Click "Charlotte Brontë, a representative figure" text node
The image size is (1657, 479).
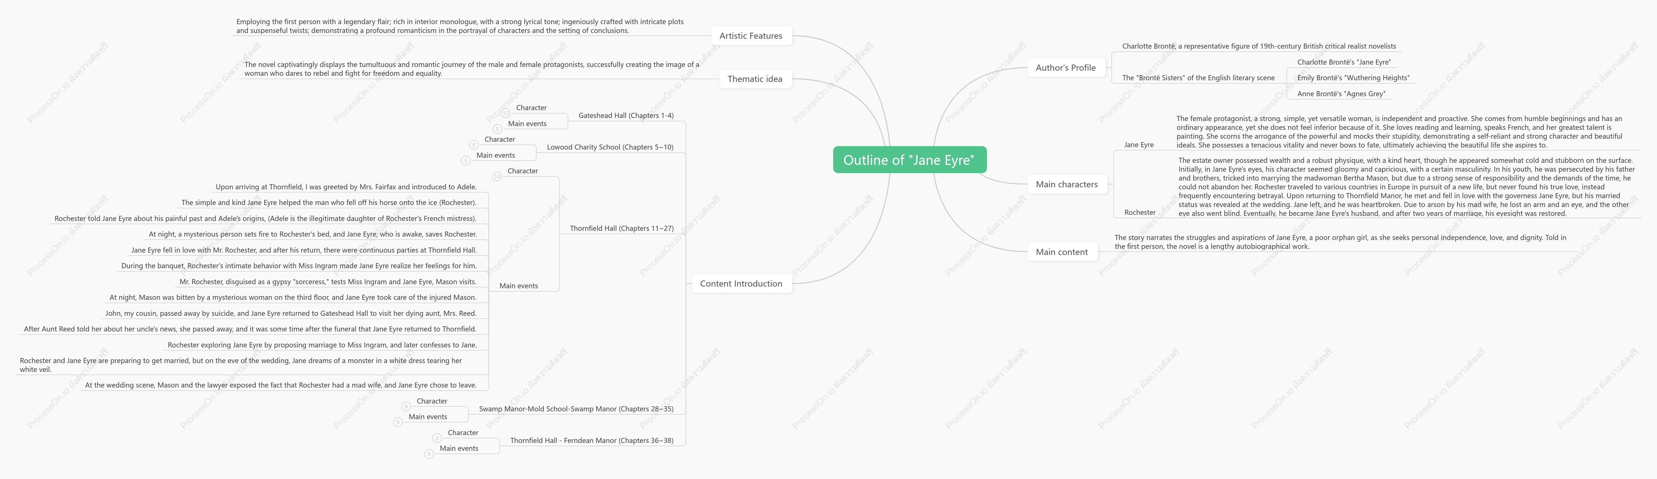click(1259, 46)
